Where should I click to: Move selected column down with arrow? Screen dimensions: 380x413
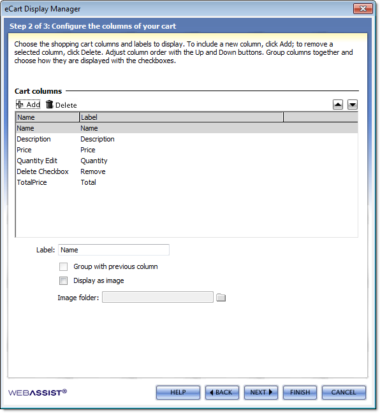pyautogui.click(x=353, y=105)
